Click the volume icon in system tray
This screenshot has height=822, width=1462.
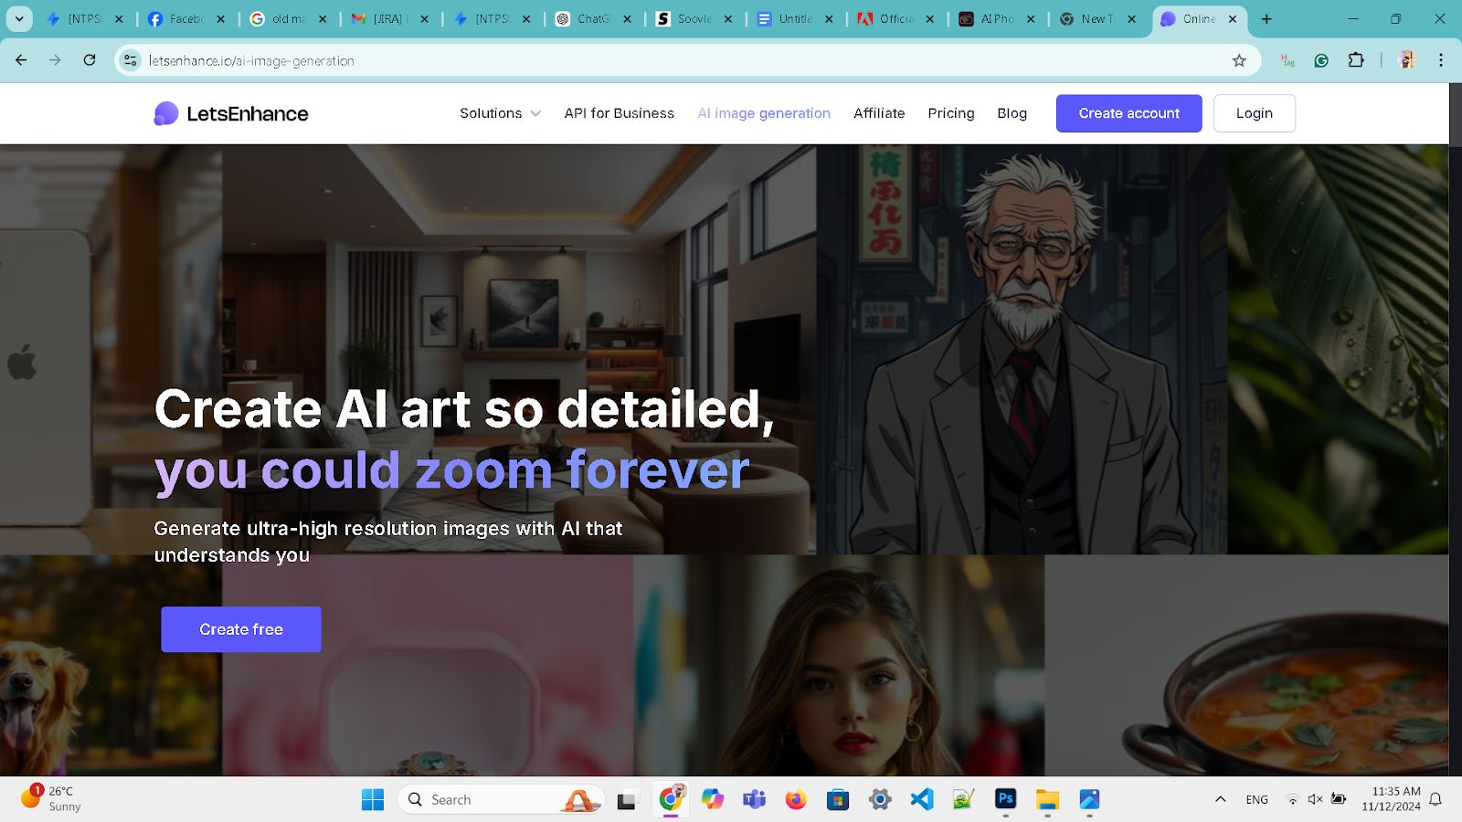tap(1315, 799)
